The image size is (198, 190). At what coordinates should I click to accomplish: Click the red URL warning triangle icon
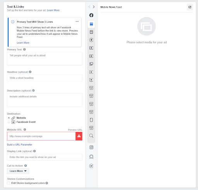[x=79, y=136]
